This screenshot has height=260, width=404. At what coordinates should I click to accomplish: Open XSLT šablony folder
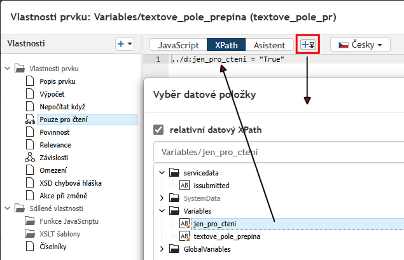(x=60, y=234)
